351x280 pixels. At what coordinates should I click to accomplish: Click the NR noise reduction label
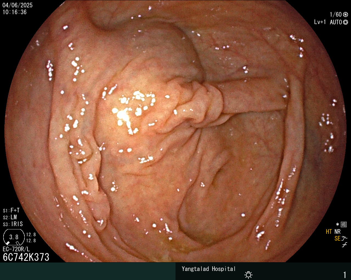[338, 232]
